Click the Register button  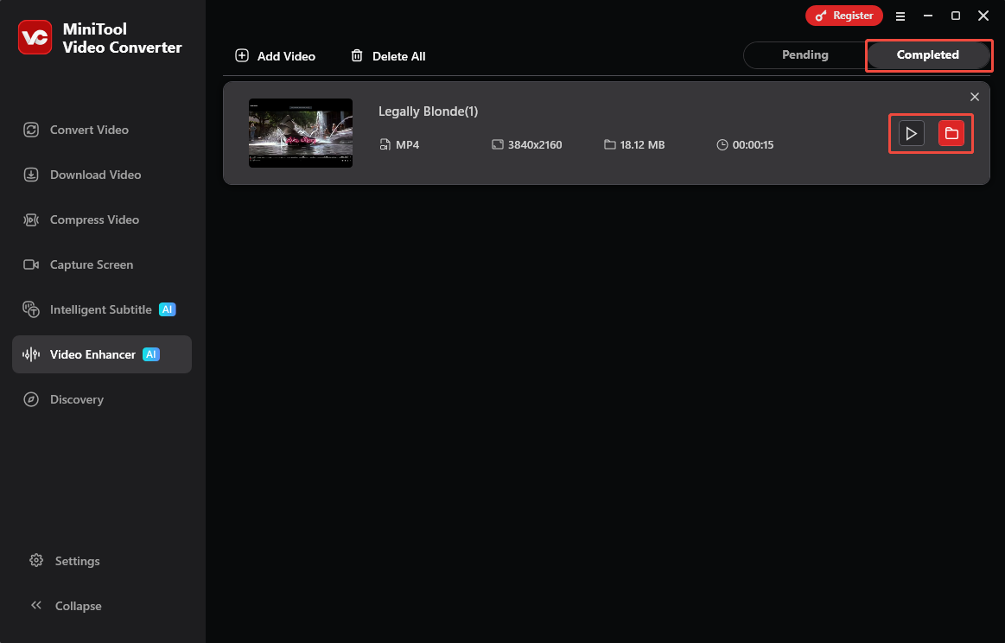[x=844, y=15]
